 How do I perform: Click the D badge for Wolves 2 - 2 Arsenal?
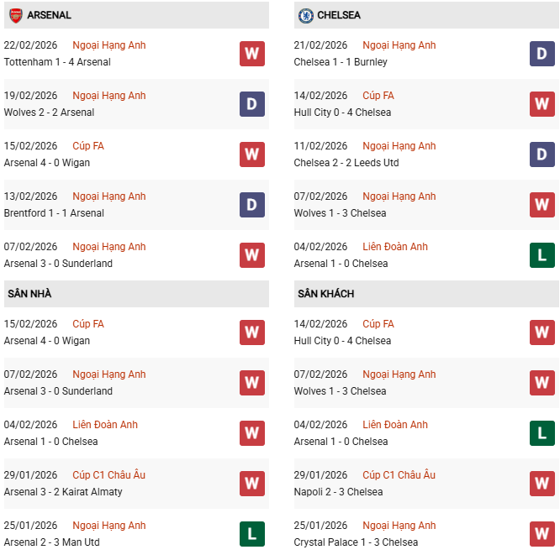coord(251,104)
